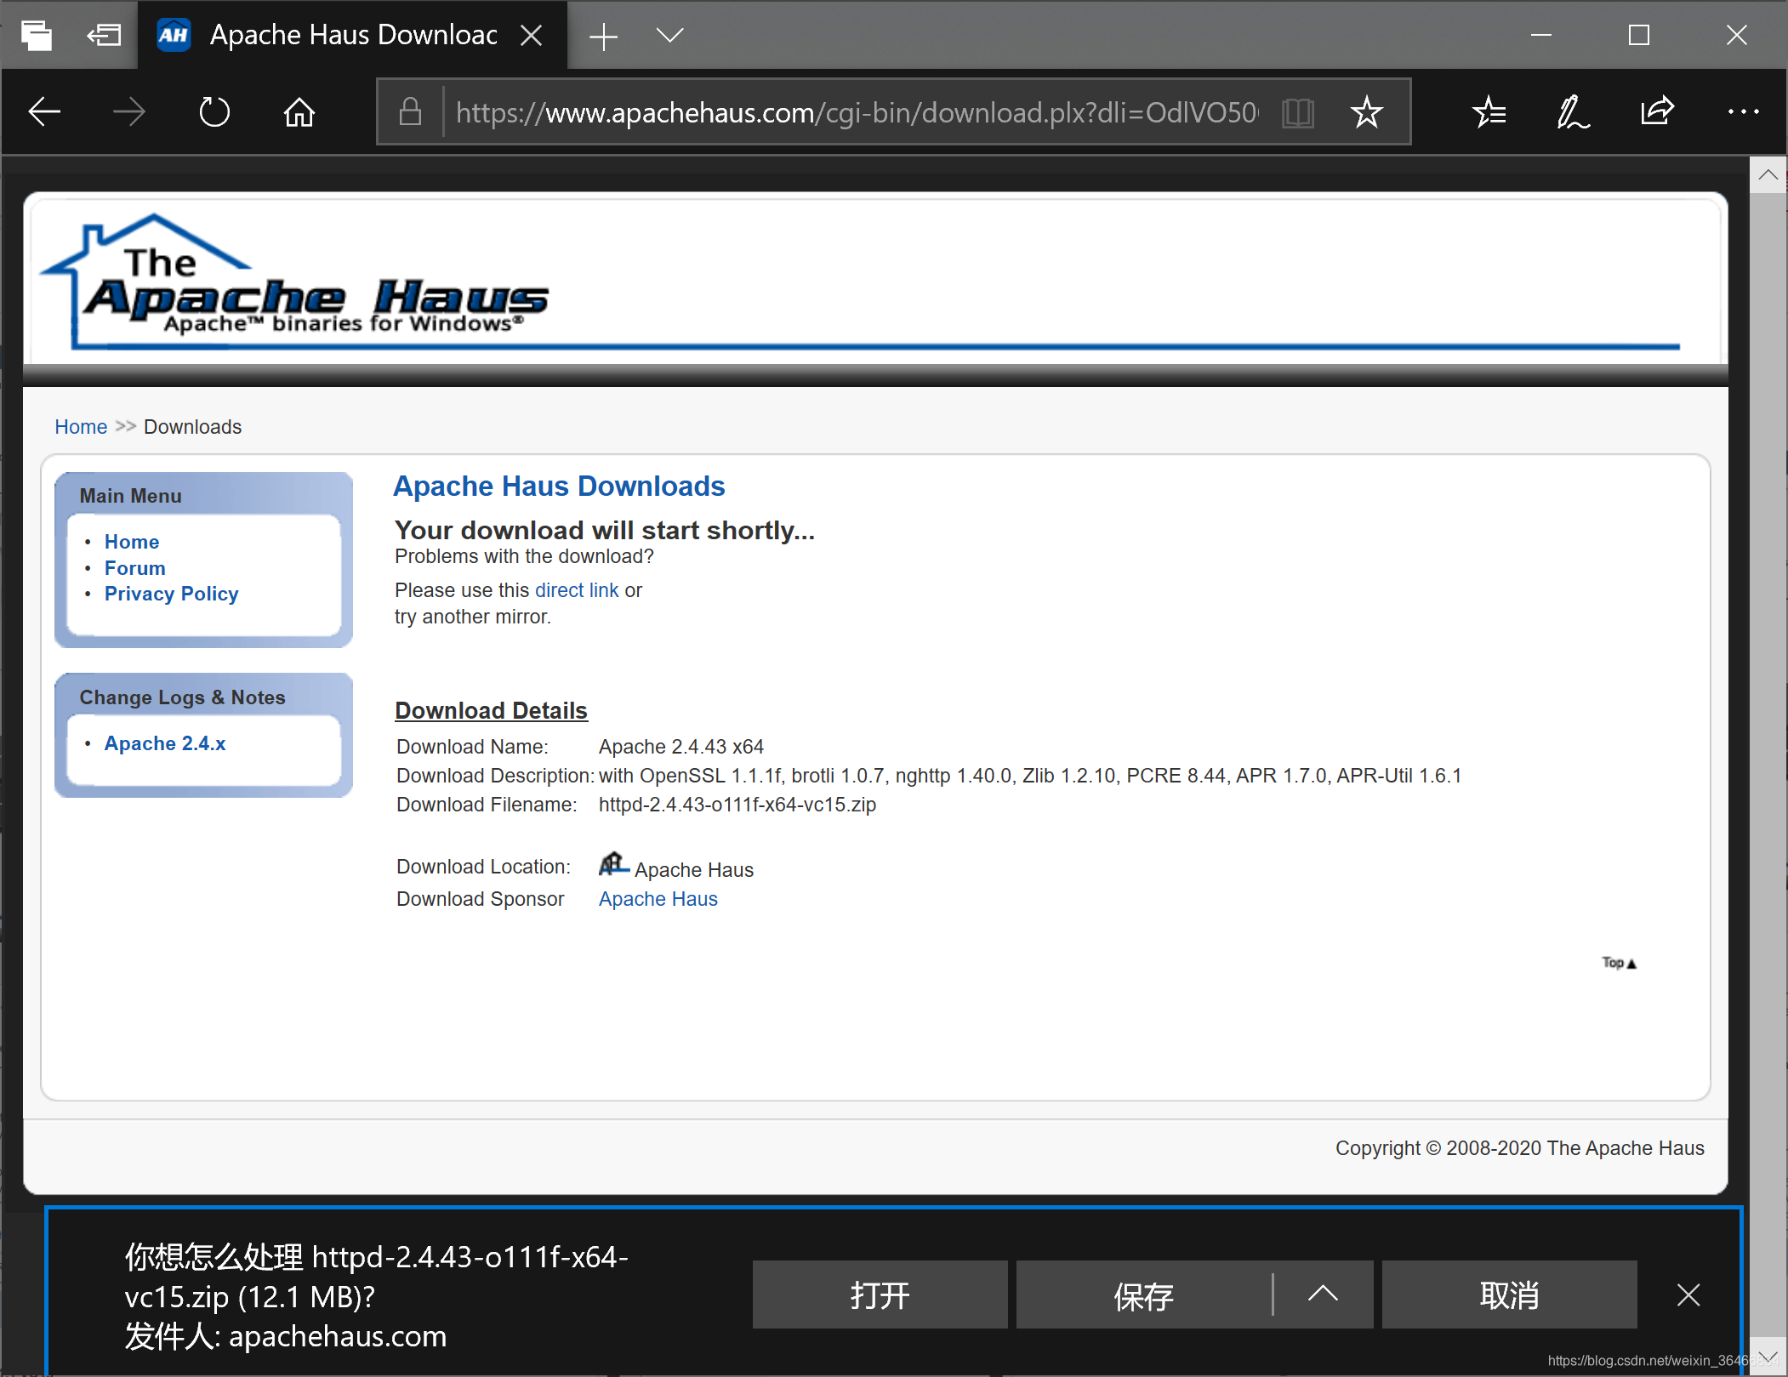Click 'Apache 2.4.43 x64' download name
Image resolution: width=1788 pixels, height=1377 pixels.
681,747
